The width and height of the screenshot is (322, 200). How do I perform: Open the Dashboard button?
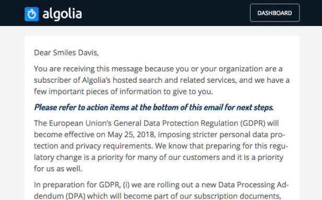coord(275,13)
